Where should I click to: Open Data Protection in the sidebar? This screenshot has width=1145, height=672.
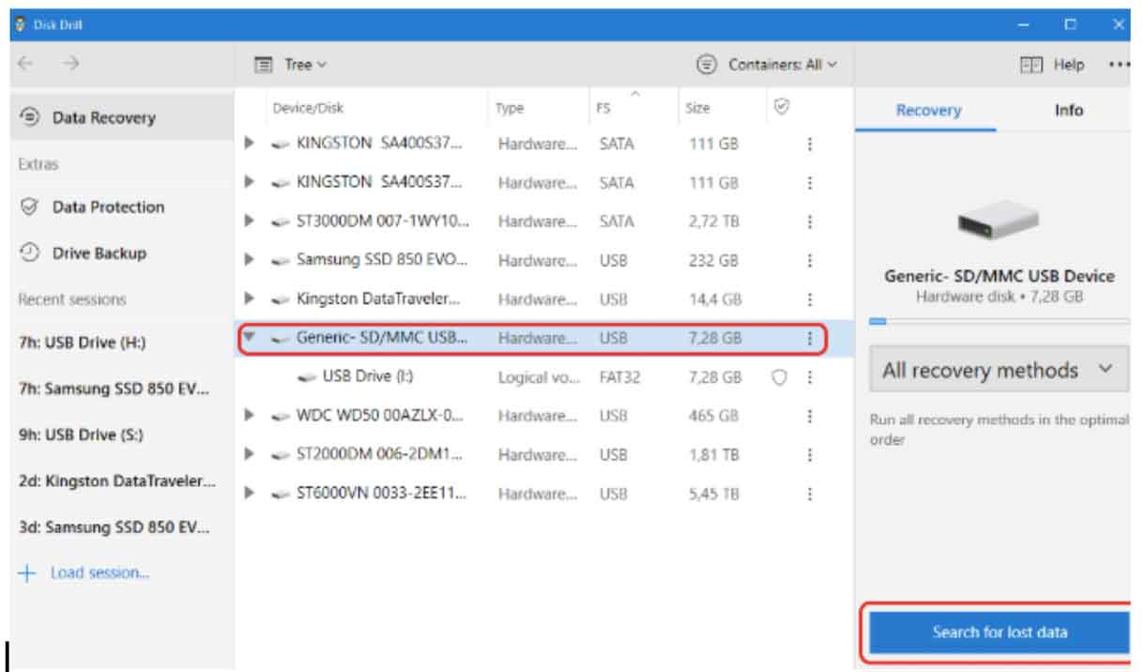coord(107,207)
